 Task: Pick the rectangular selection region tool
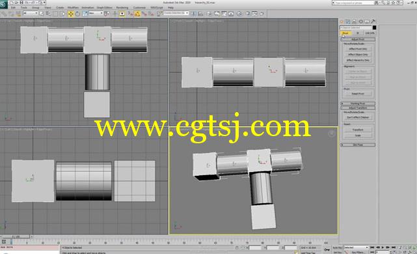[55, 14]
